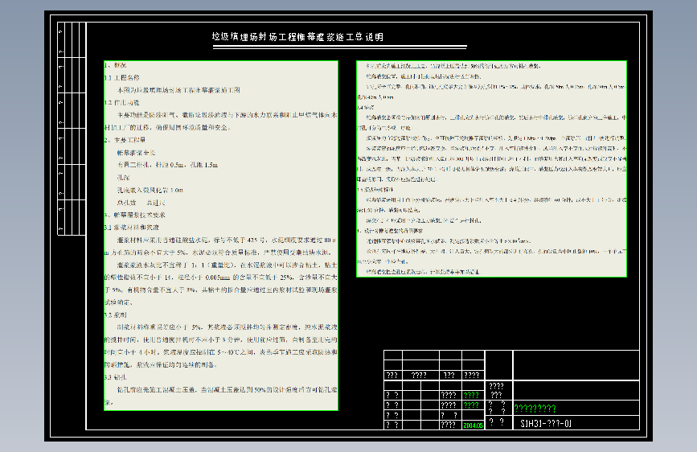Click the drawing number "S1H31-???-01"
The image size is (697, 452).
point(546,424)
